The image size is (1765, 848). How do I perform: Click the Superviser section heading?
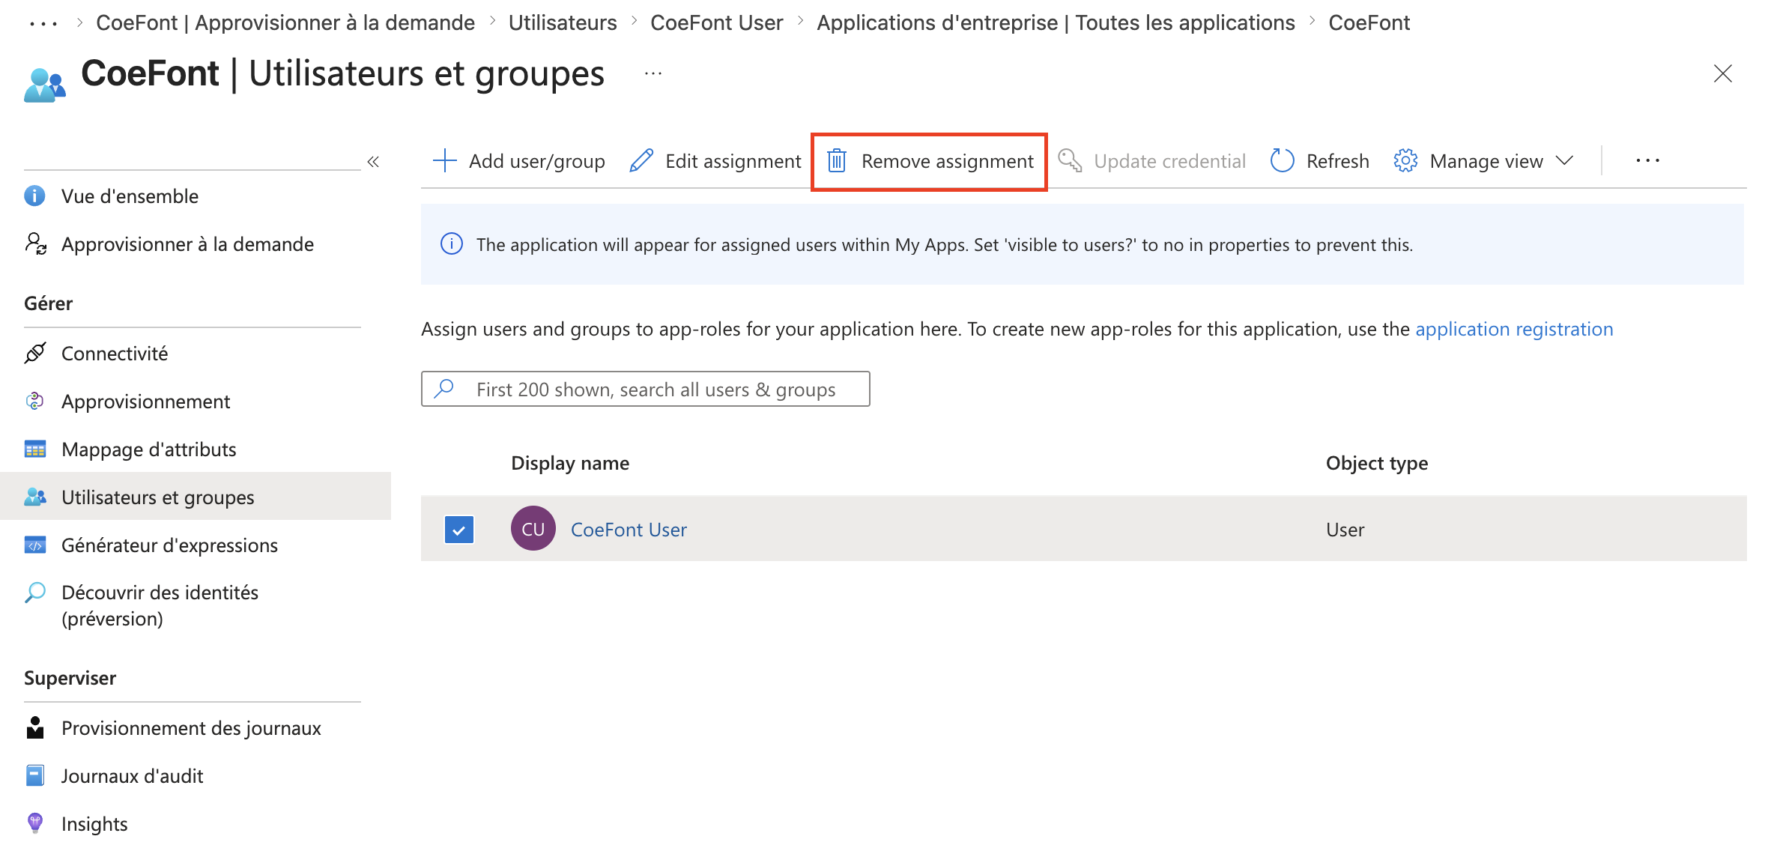[70, 677]
